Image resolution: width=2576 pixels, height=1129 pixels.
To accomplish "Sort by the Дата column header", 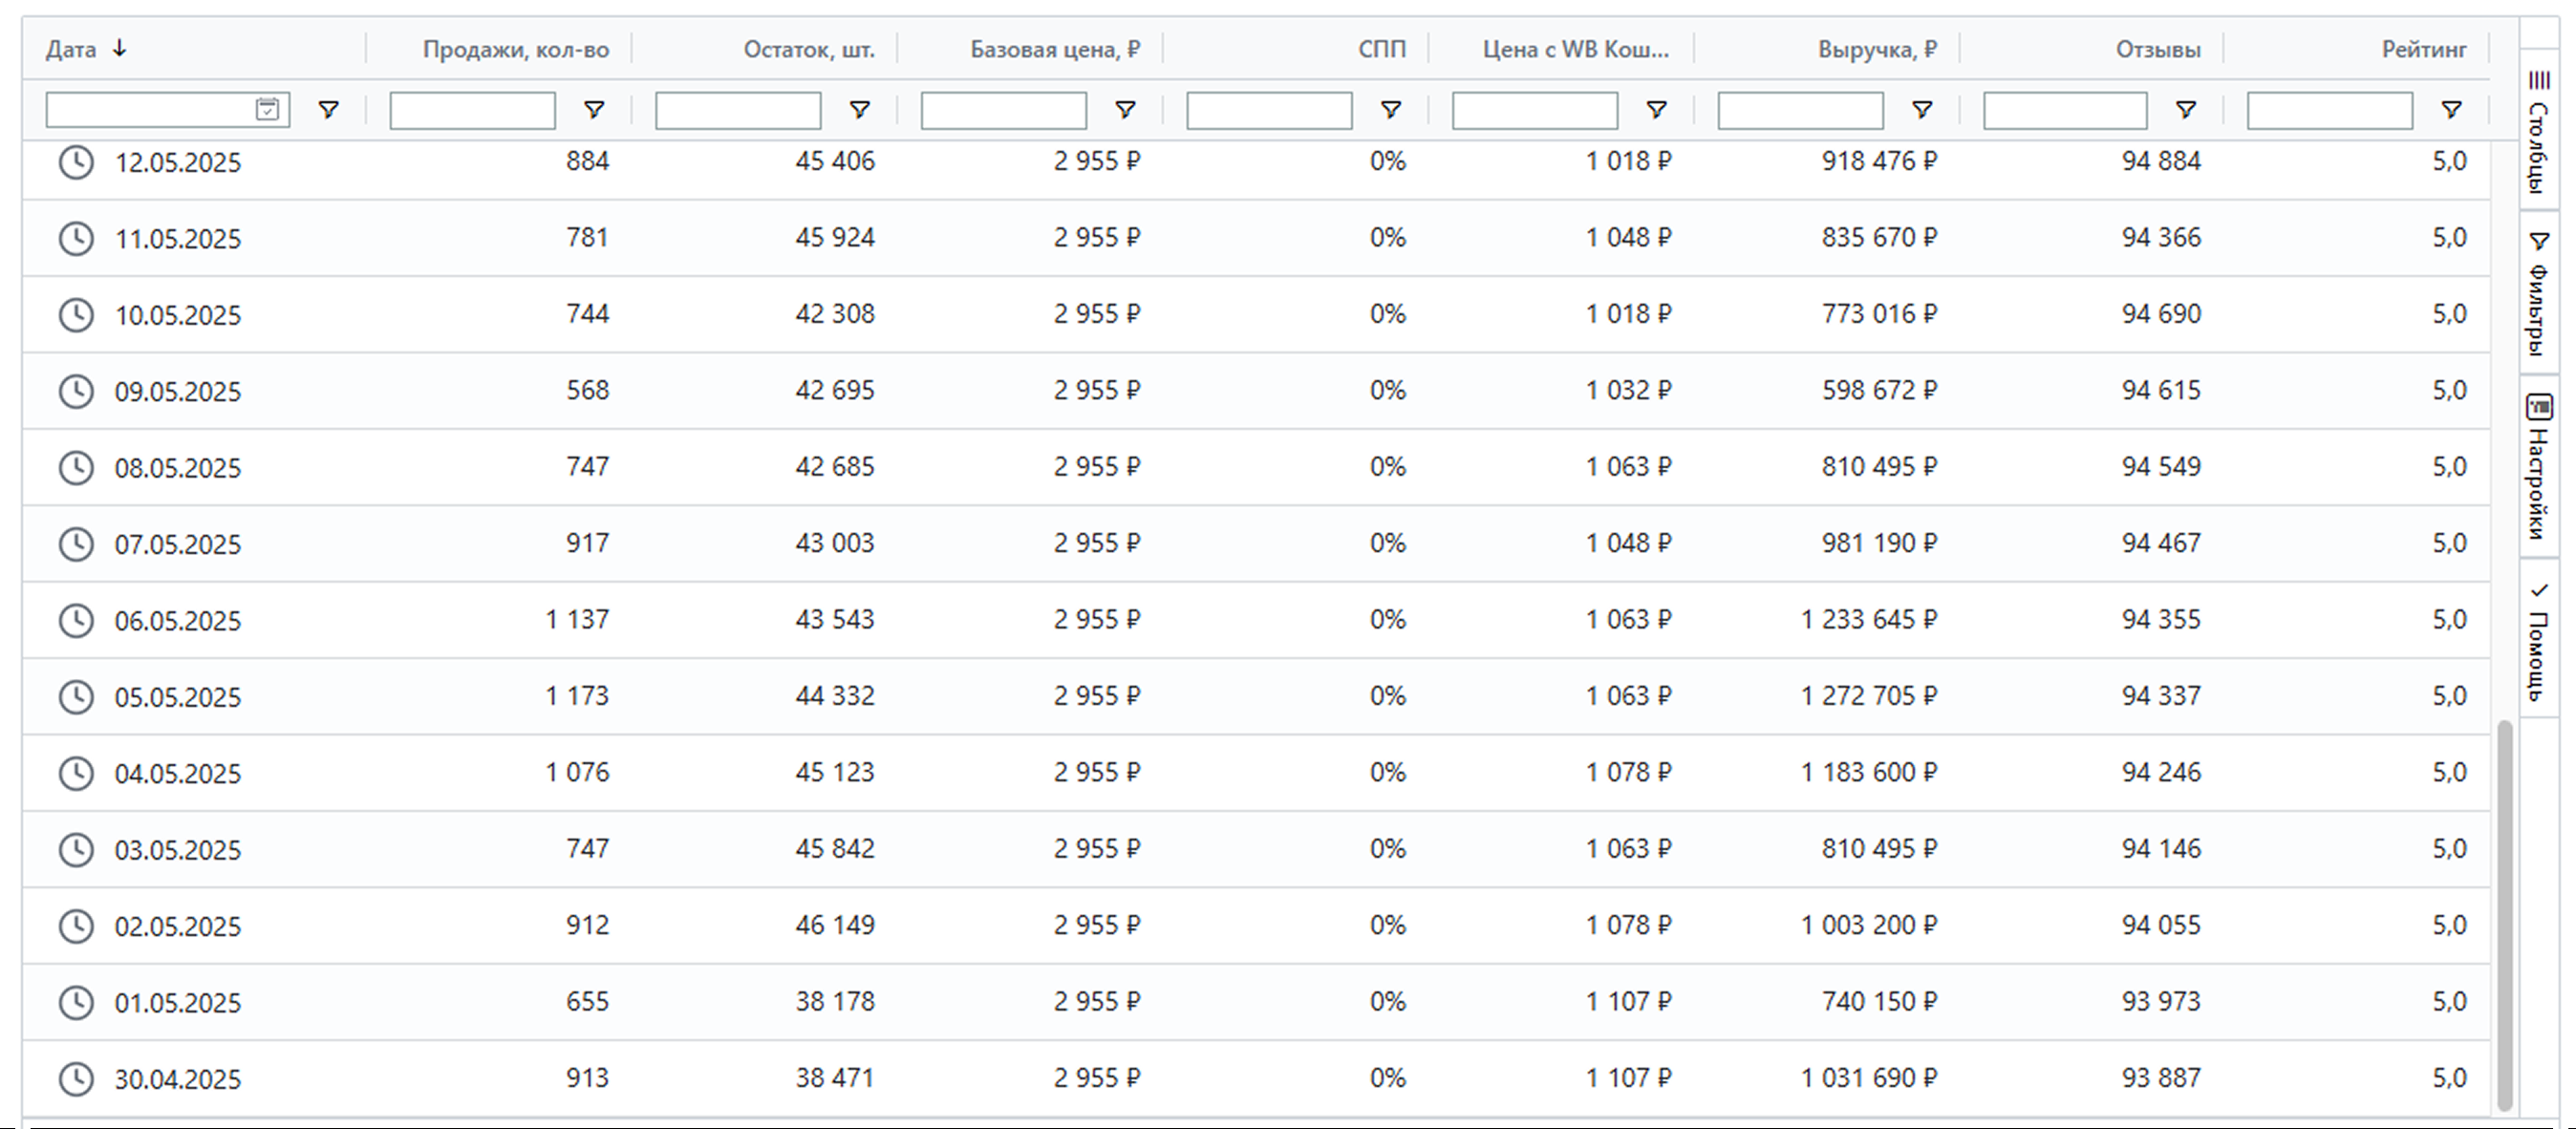I will 71,49.
